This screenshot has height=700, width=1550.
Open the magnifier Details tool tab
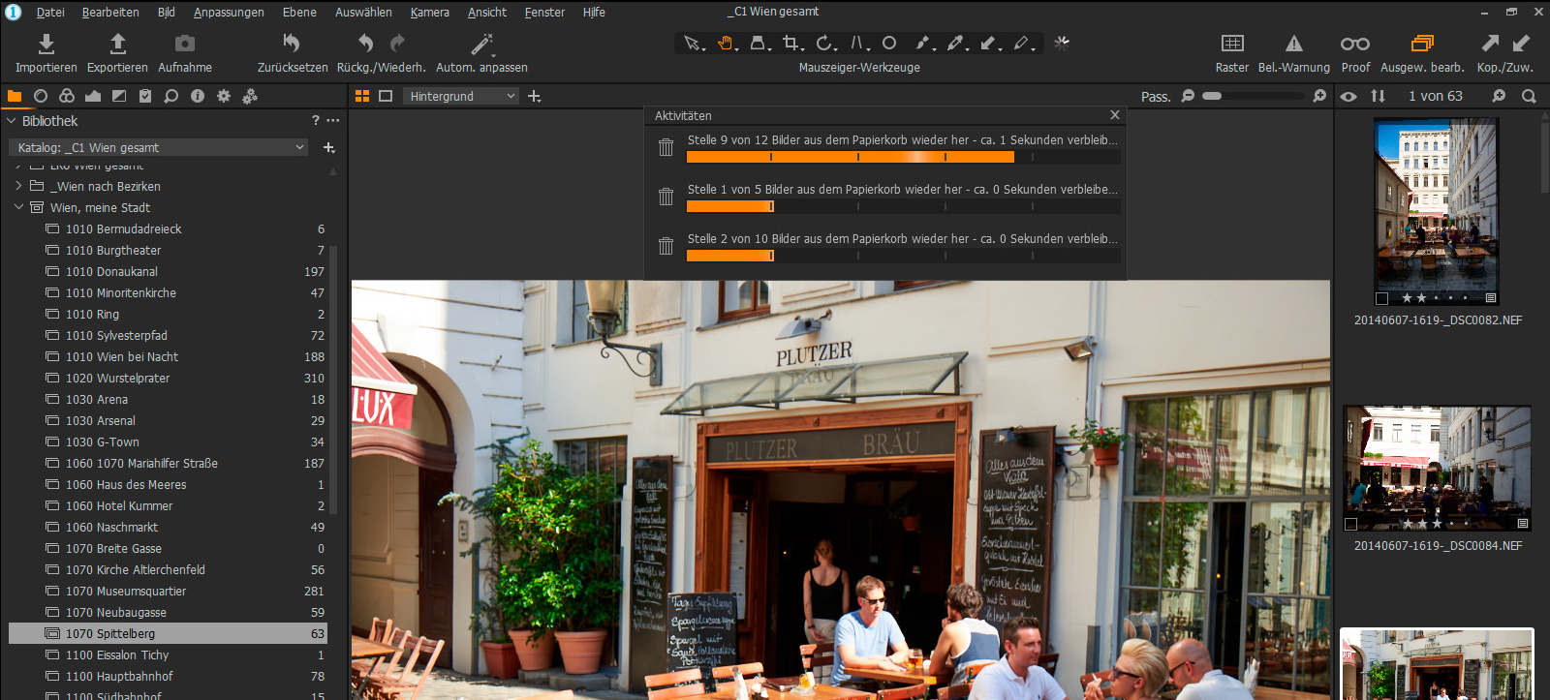[x=171, y=96]
